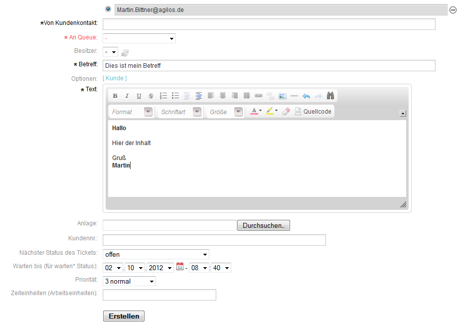The height and width of the screenshot is (327, 459).
Task: Switch editor to Quellcode source view
Action: (313, 112)
